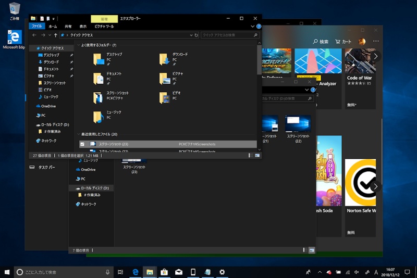Image resolution: width=417 pixels, height=278 pixels.
Task: Open Task View on the taskbar
Action: [x=120, y=272]
